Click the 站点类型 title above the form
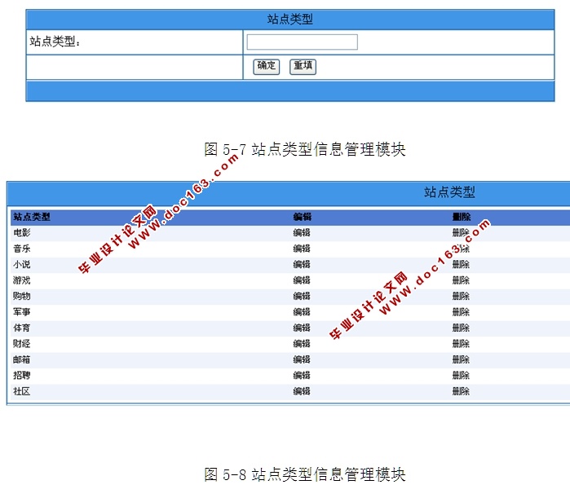This screenshot has width=570, height=498. [290, 19]
